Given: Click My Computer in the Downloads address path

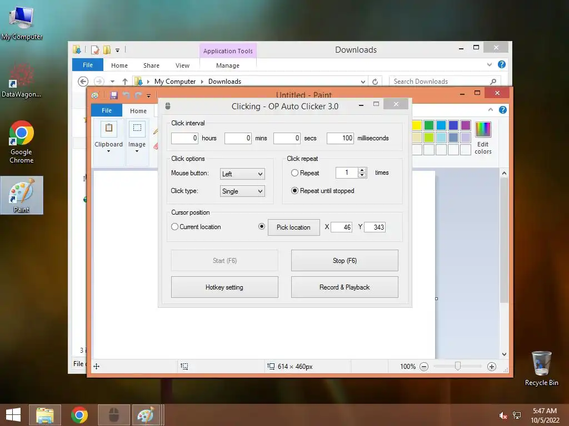Looking at the screenshot, I should [175, 82].
